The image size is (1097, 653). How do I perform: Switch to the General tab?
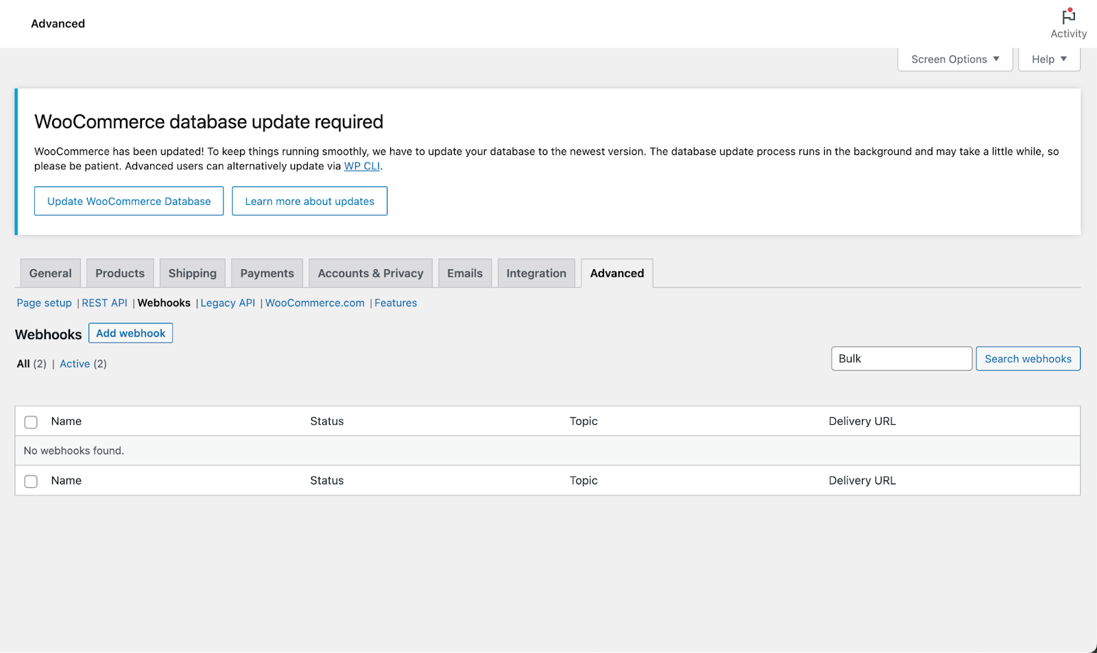(x=51, y=273)
